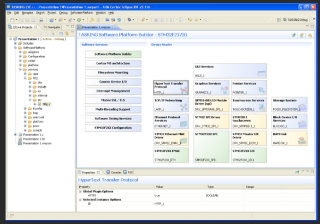Open the Navigate menu

click(27, 13)
